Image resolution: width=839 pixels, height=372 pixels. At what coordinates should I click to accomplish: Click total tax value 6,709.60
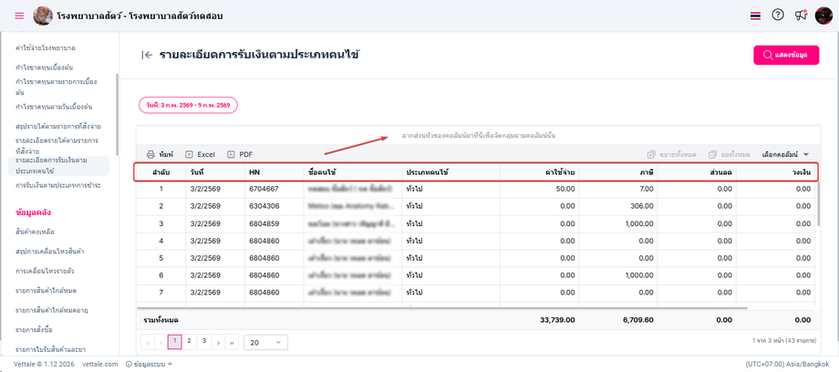point(638,319)
